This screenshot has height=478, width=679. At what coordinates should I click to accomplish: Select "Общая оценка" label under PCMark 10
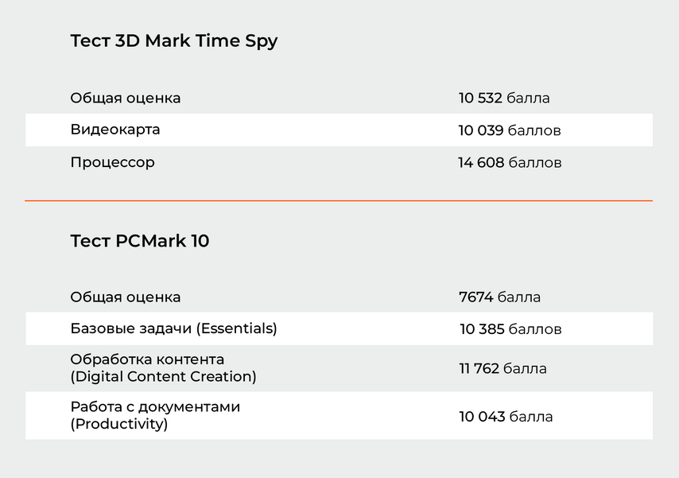click(125, 297)
